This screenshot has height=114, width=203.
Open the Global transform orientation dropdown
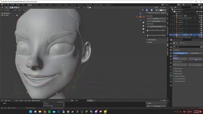coord(78,8)
